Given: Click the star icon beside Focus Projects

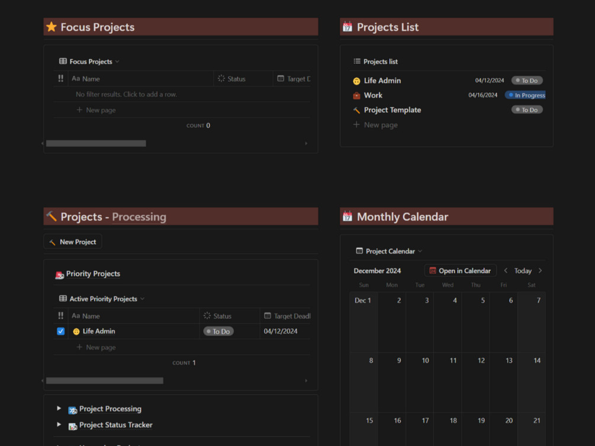Looking at the screenshot, I should (x=52, y=27).
